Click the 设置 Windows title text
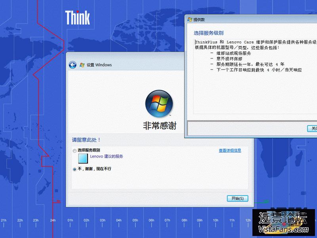Image resolution: width=317 pixels, height=238 pixels. [x=99, y=65]
